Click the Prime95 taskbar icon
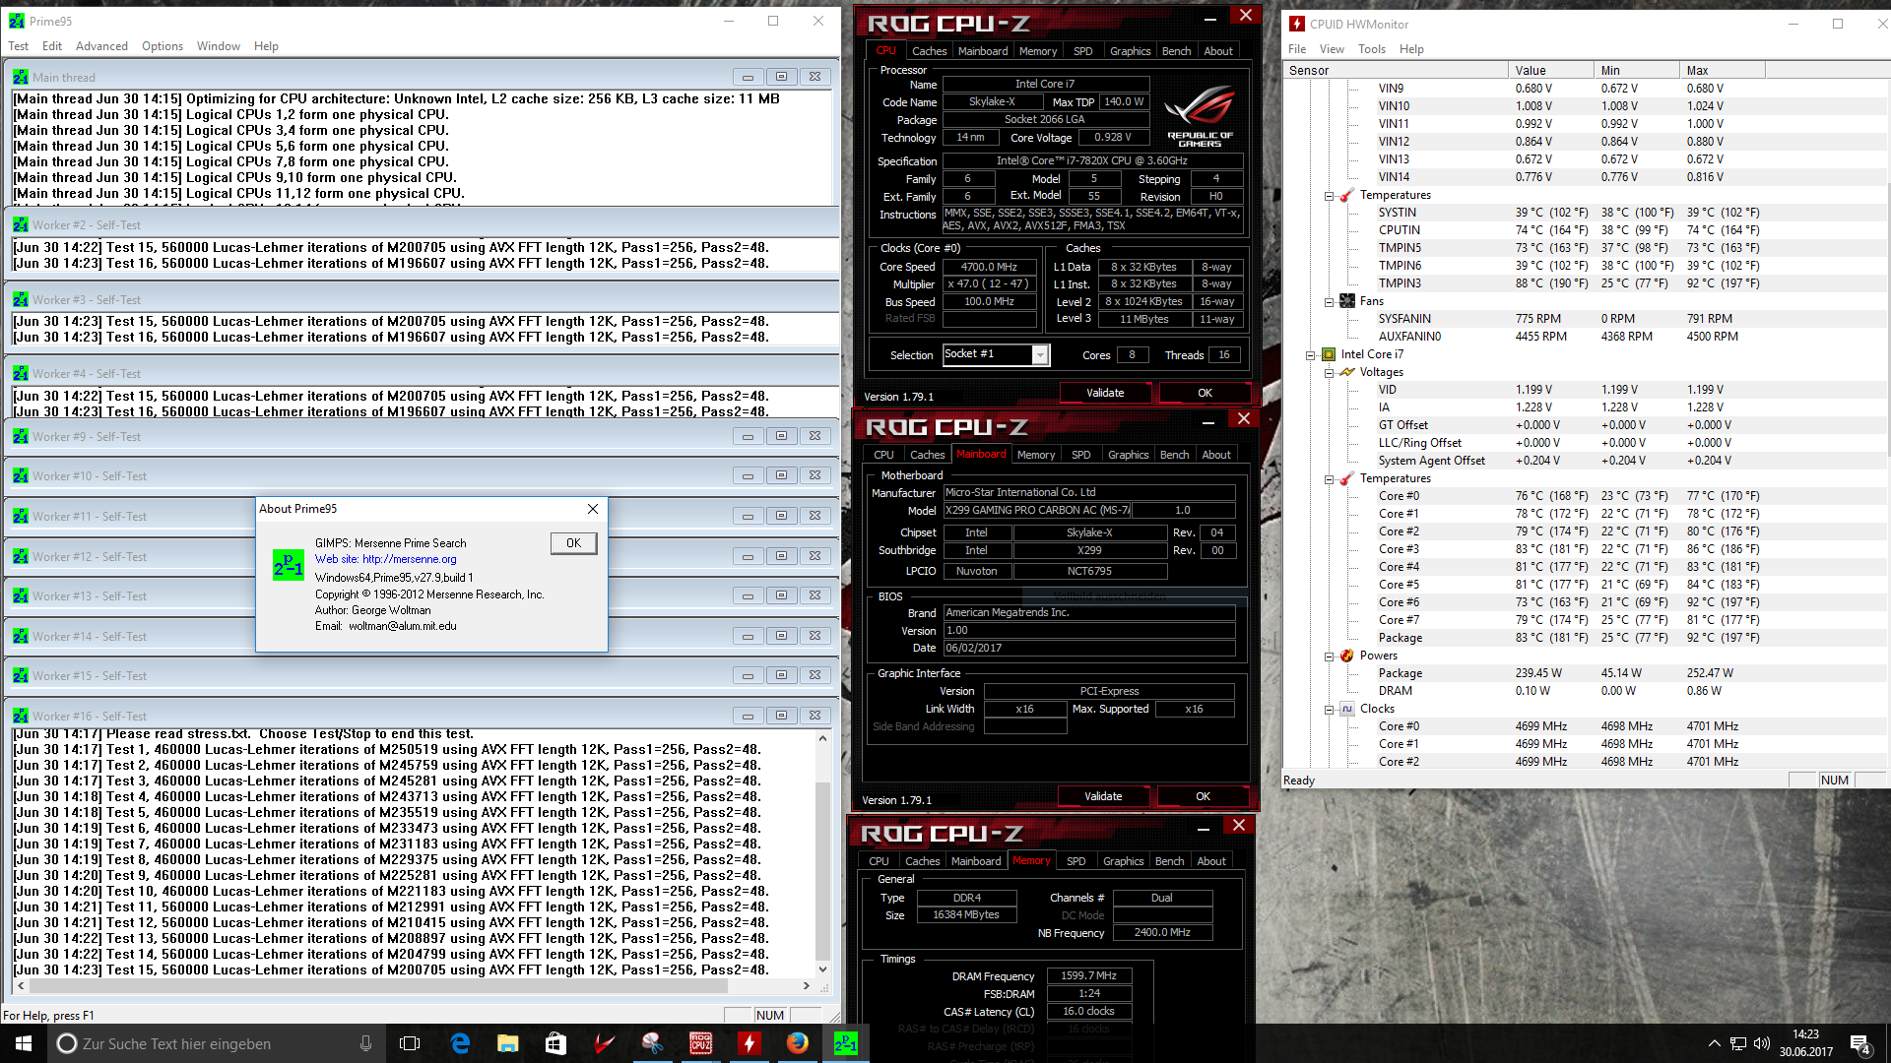 tap(846, 1043)
